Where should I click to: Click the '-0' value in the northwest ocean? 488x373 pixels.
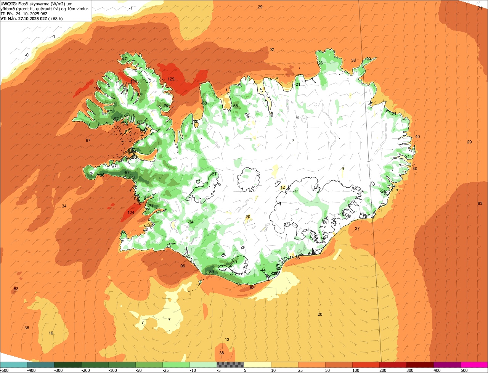coord(26,55)
